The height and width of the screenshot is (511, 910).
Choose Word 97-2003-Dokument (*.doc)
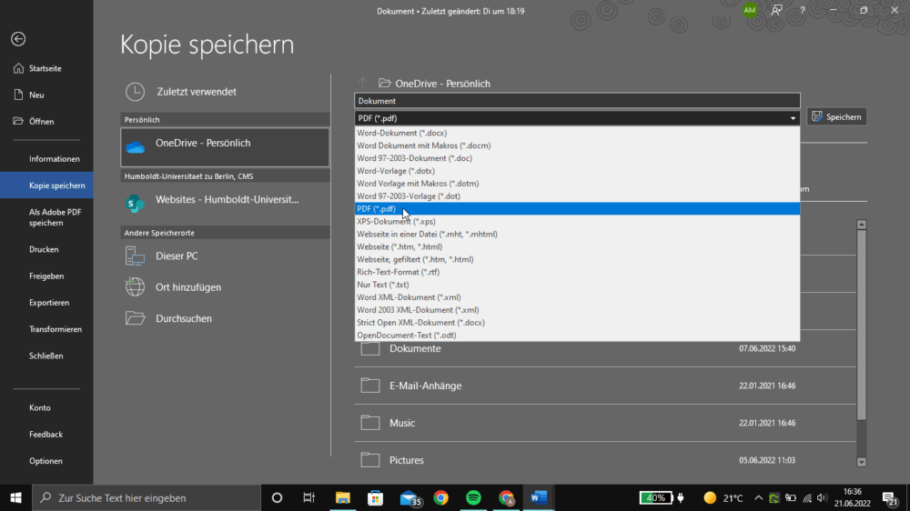(x=577, y=158)
